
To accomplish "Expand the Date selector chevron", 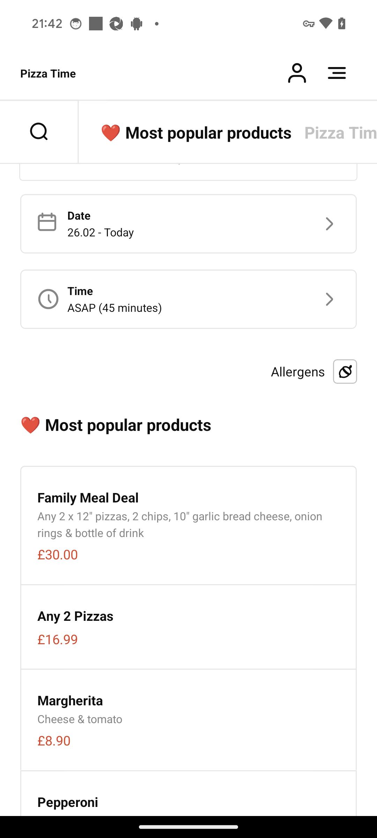I will pyautogui.click(x=329, y=224).
